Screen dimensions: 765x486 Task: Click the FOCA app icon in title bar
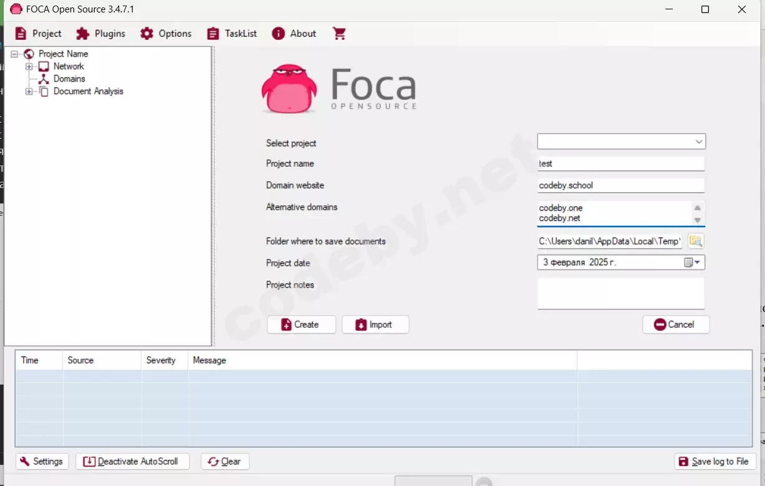point(16,9)
